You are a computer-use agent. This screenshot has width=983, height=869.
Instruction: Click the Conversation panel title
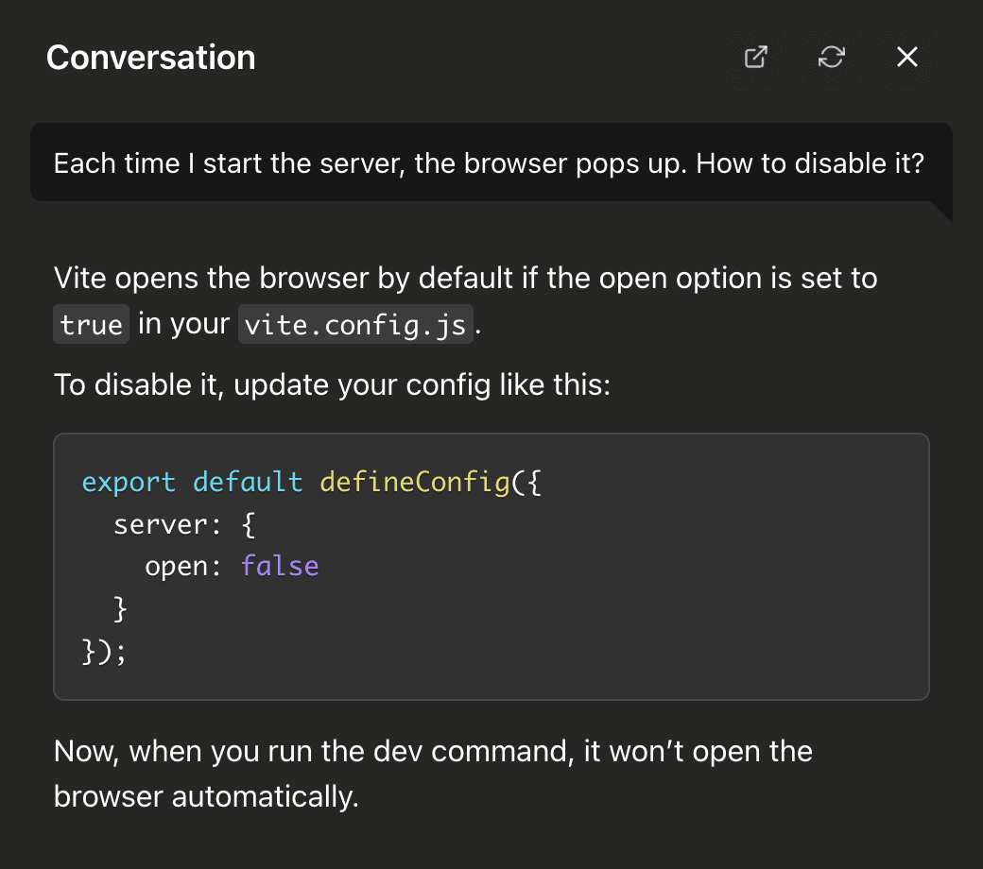tap(150, 58)
